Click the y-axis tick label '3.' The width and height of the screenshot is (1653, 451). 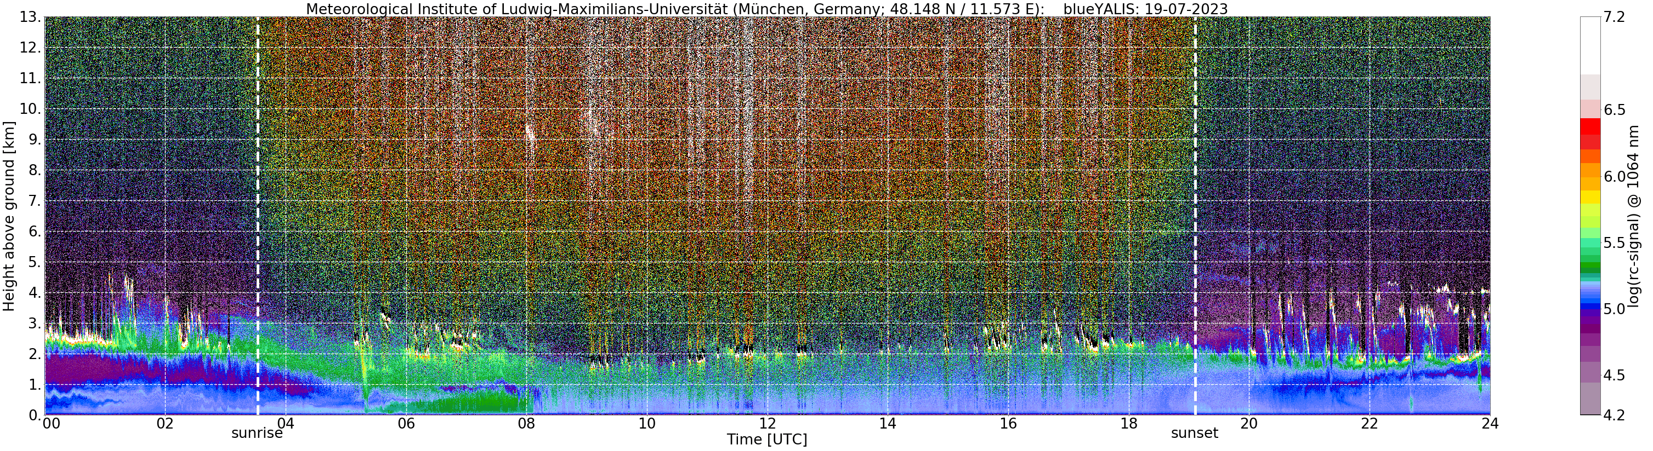tap(35, 323)
